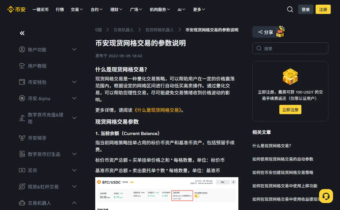Screen dimensions: 340x210
Task: Open the AI dropdown menu
Action: point(181,10)
